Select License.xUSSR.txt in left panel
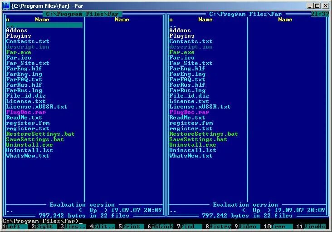This screenshot has height=232, width=332. pyautogui.click(x=37, y=107)
